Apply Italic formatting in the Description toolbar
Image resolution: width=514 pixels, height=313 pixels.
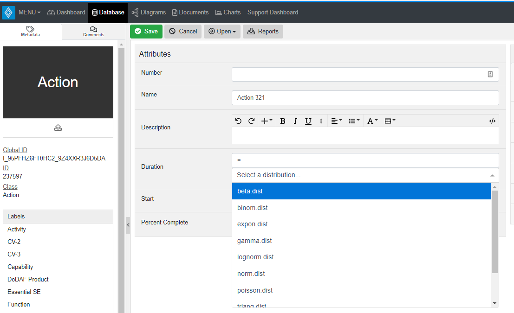tap(295, 121)
